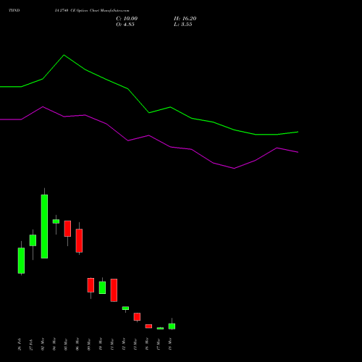Click the 11 Mar date label
Viewport: 362px width, 362px height.
click(112, 345)
